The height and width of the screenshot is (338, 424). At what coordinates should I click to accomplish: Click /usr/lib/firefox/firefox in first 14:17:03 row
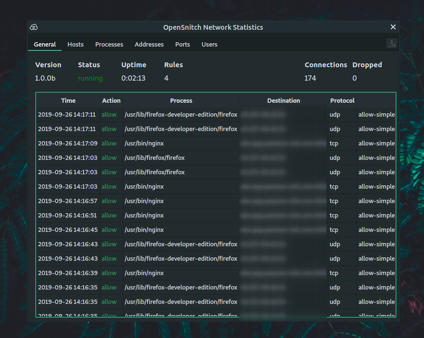coord(154,158)
